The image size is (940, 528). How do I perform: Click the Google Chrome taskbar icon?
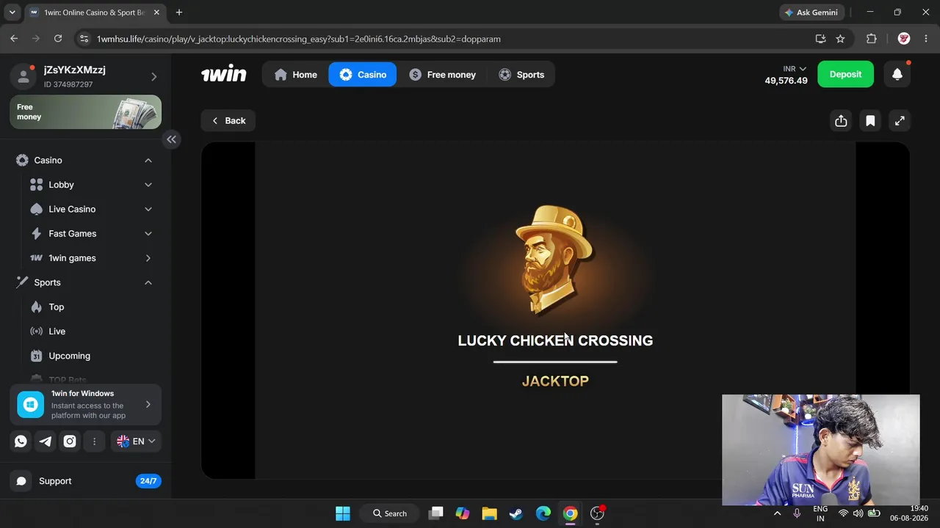(570, 513)
